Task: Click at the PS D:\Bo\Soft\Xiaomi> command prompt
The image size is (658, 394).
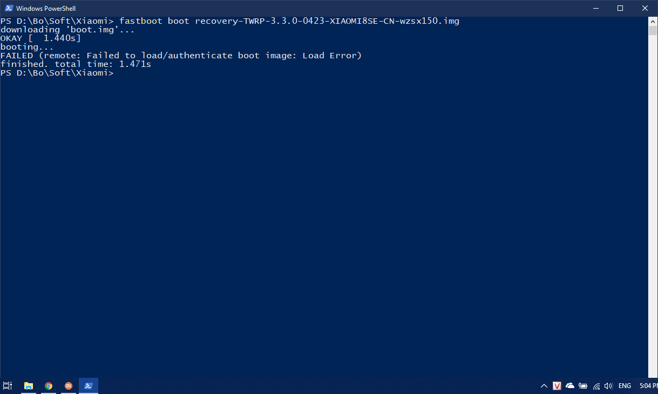Action: pos(57,73)
